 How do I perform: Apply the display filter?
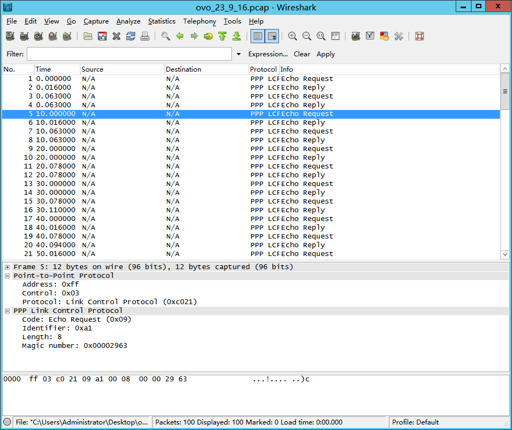325,54
